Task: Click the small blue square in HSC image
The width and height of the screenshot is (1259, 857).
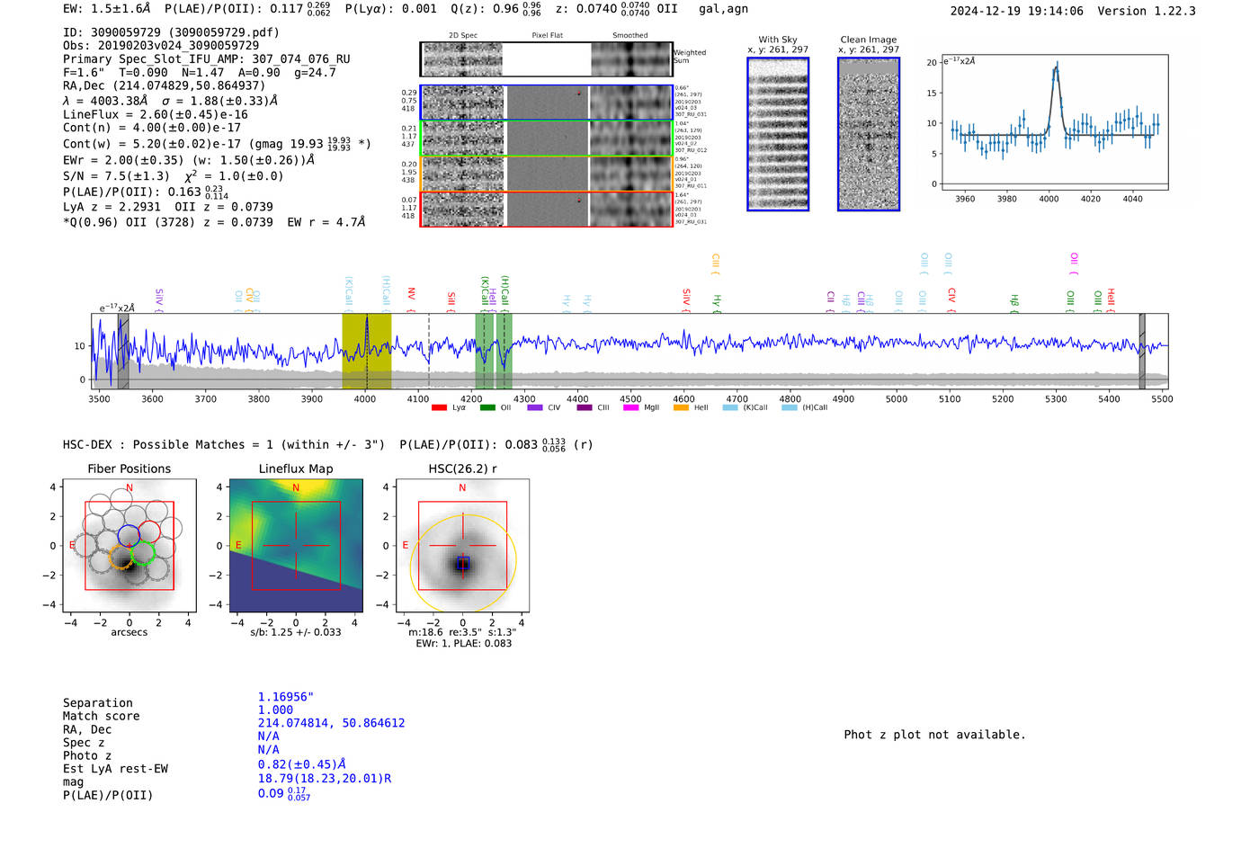Action: (462, 563)
